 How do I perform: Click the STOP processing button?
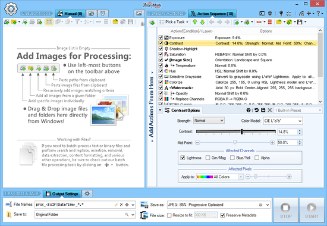point(285,210)
